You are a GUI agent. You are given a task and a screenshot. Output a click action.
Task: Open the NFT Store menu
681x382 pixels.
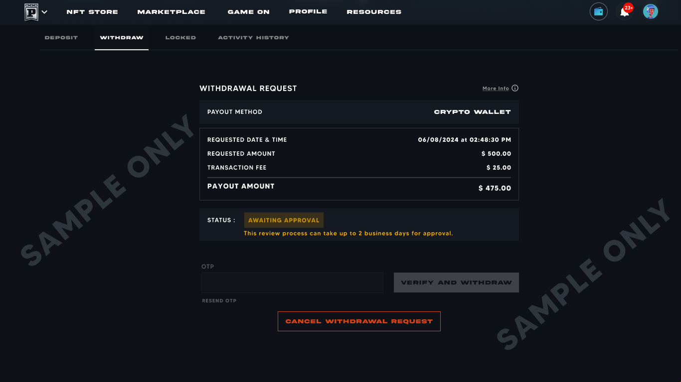(92, 12)
